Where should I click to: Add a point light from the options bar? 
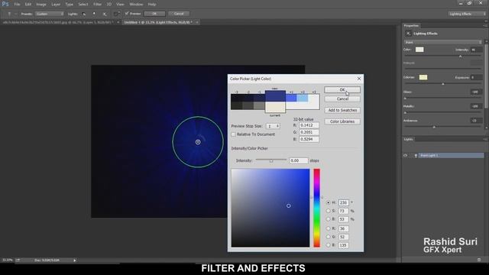94,14
